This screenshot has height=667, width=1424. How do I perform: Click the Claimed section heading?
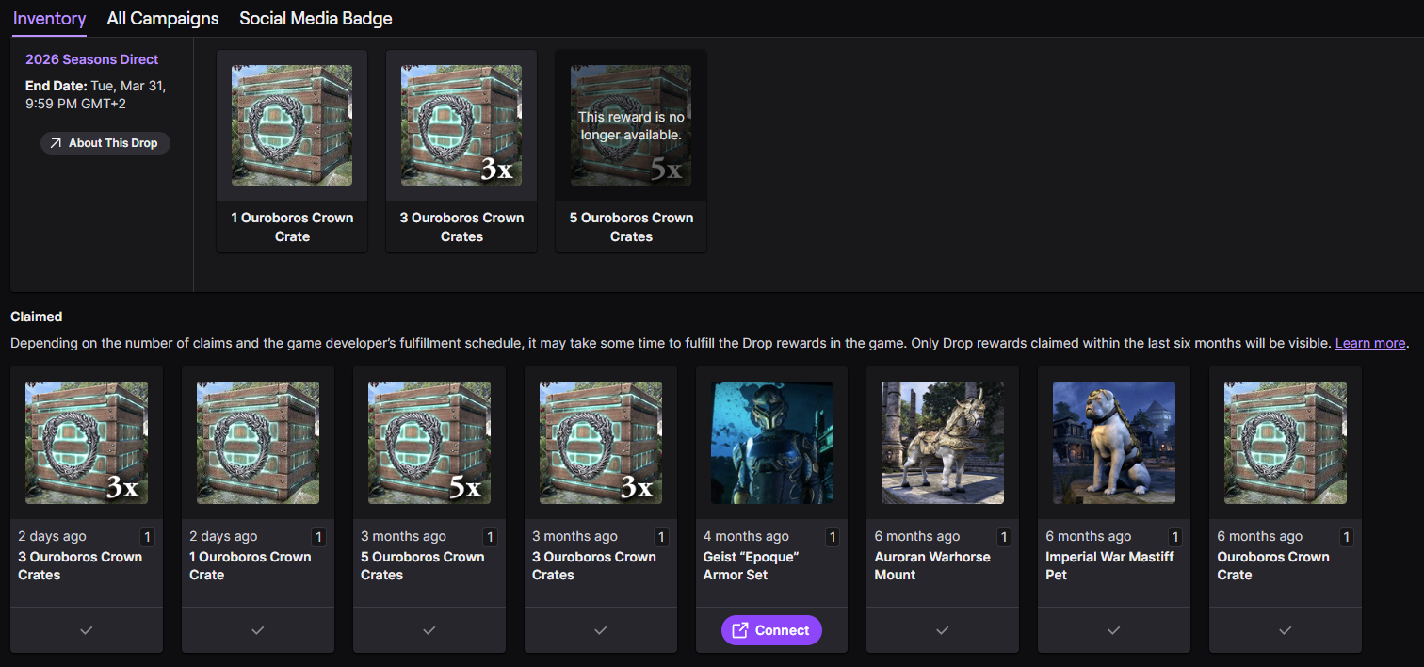pos(37,317)
